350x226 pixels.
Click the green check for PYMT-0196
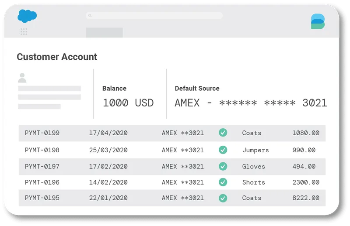(223, 182)
